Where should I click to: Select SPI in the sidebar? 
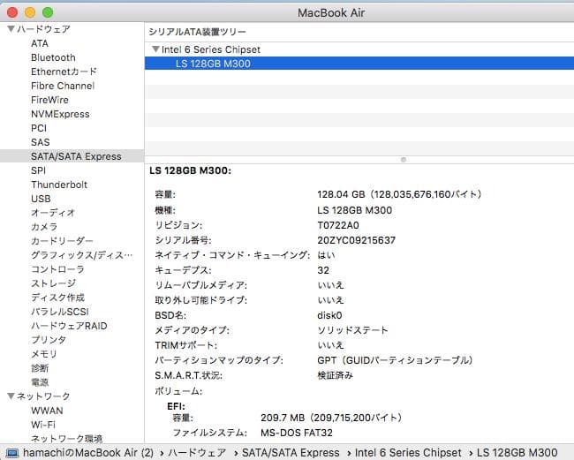(x=39, y=170)
